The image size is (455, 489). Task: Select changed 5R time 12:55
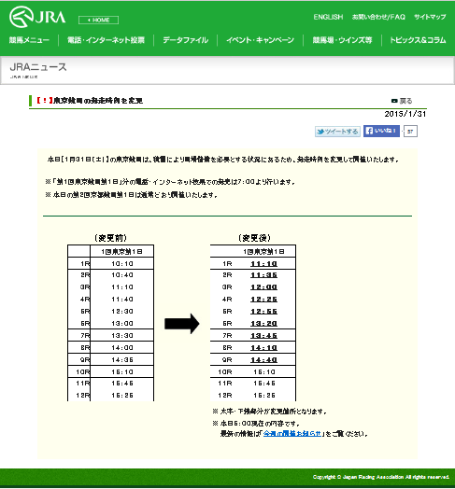coord(263,312)
